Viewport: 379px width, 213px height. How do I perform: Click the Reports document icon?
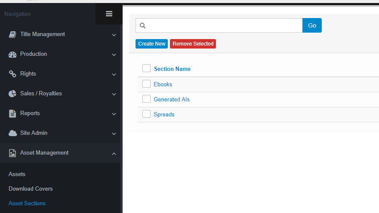[12, 113]
